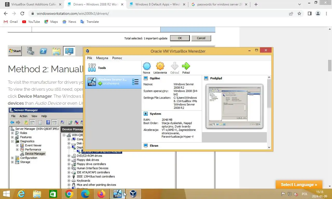Click the OK button in webpage screenshot
Screen dimensions: 332x199
pyautogui.click(x=180, y=38)
